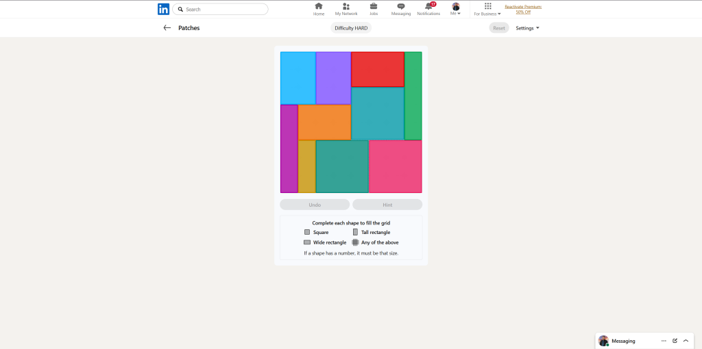Click the Wide rectangle legend icon
The image size is (702, 349).
click(307, 242)
